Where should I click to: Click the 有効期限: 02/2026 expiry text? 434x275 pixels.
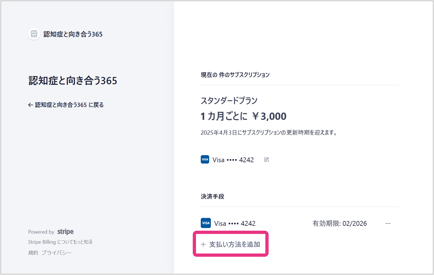point(340,224)
